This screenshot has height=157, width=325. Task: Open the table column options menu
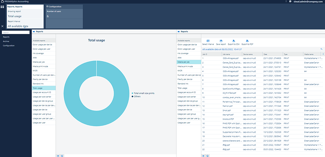(x=323, y=55)
